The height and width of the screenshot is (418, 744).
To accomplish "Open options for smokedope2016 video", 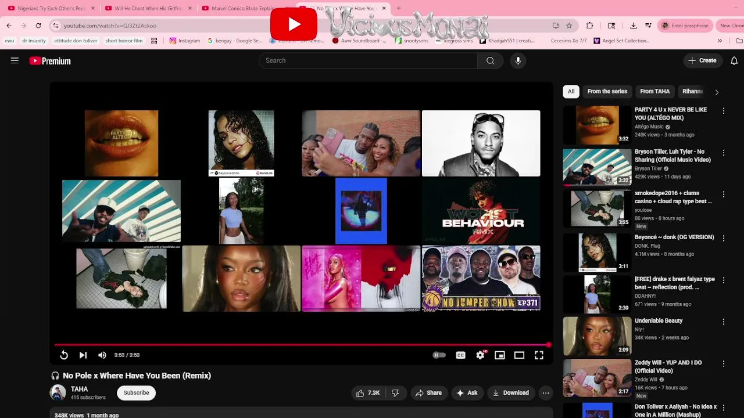I will pos(724,194).
